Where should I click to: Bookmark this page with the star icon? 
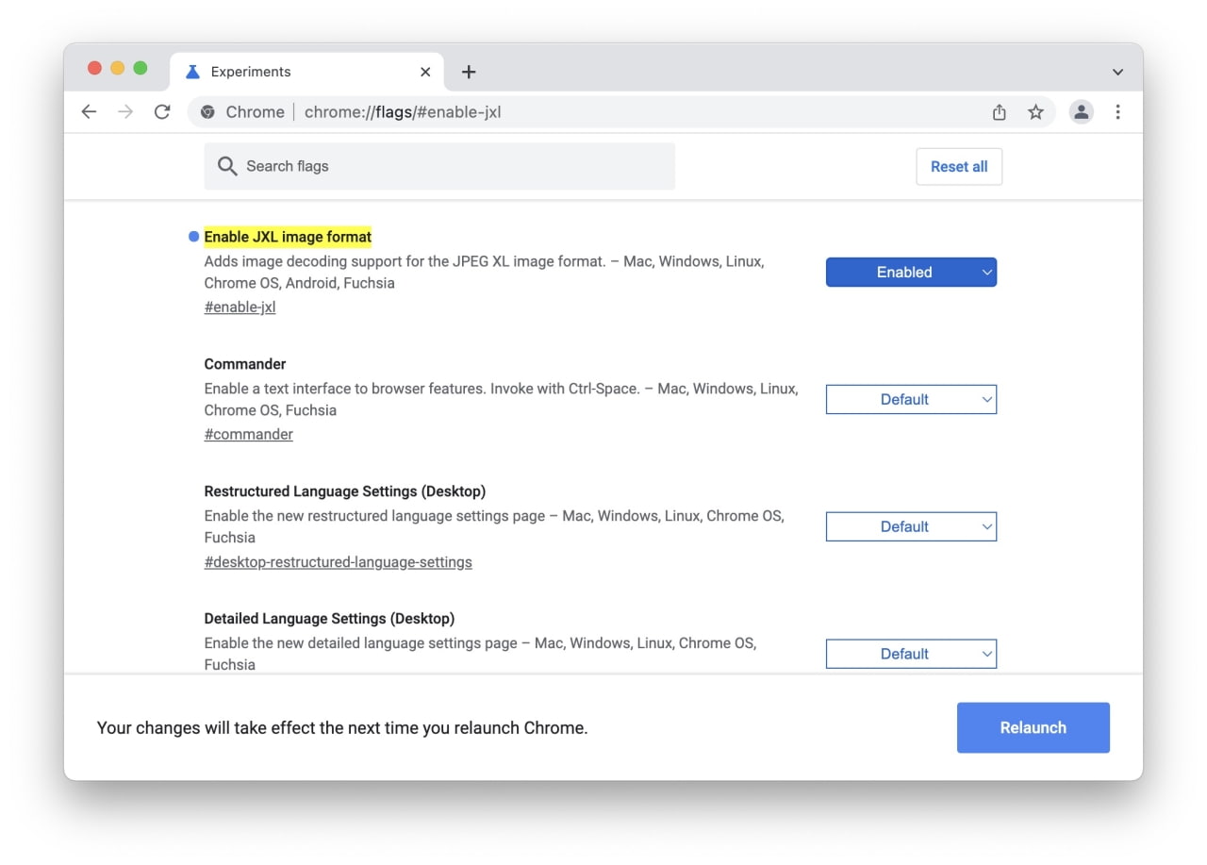[1035, 112]
